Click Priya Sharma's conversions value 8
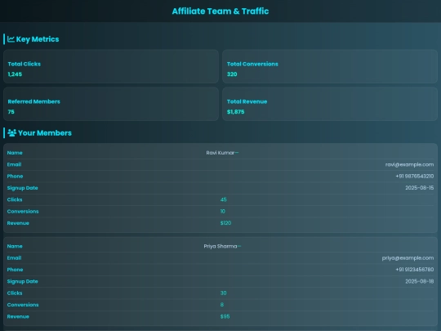 pyautogui.click(x=222, y=305)
